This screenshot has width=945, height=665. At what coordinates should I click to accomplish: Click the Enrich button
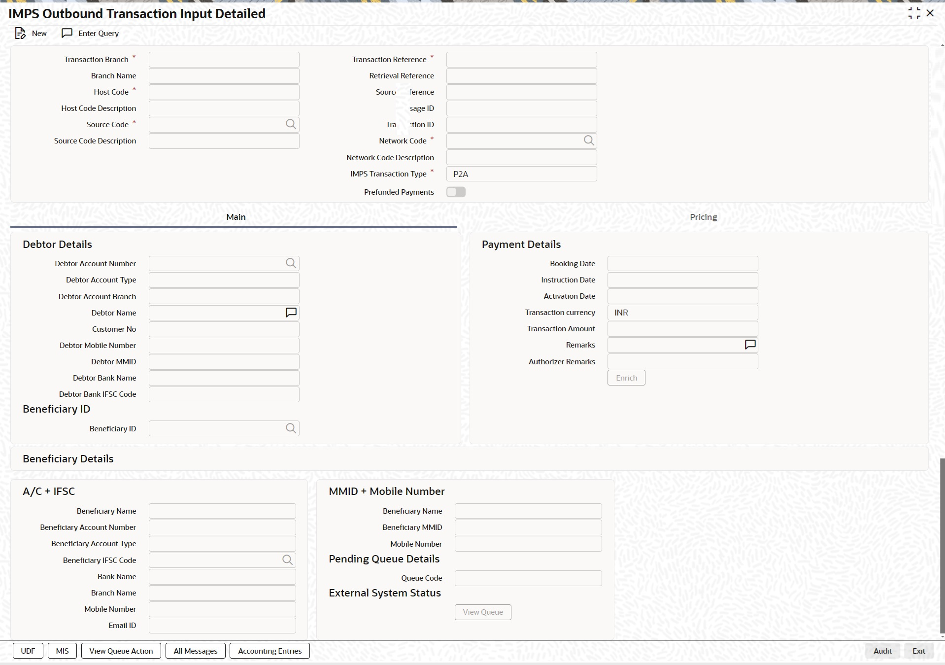[x=626, y=378]
